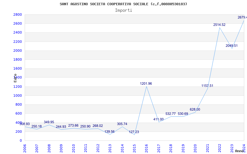Click x-axis year 2009

click(61, 148)
